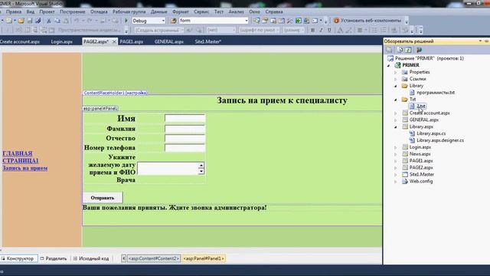
Task: Click the find-in-files icon beside the form box
Action: click(x=174, y=21)
